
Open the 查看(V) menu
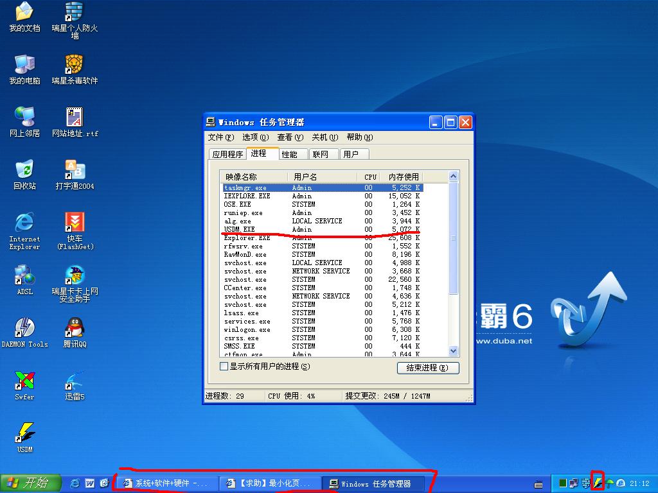pos(289,137)
